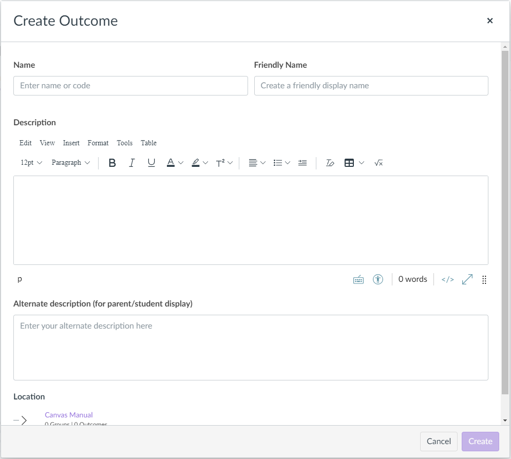Clear formatting with the eraser icon
Image resolution: width=511 pixels, height=459 pixels.
click(330, 163)
